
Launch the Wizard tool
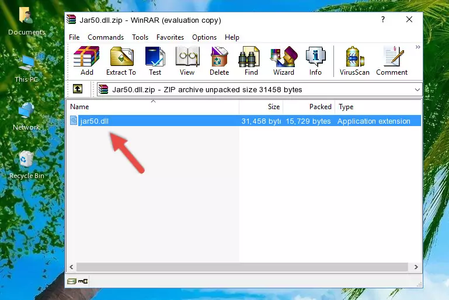pyautogui.click(x=284, y=61)
